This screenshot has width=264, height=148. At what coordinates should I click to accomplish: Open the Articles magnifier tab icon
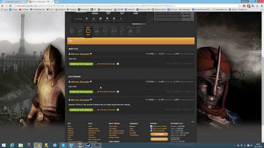[80, 31]
